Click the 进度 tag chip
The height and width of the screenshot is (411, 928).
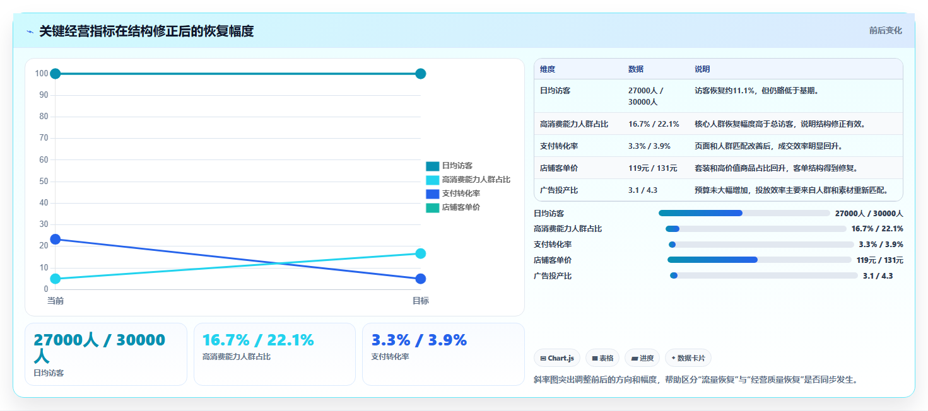[x=642, y=358]
